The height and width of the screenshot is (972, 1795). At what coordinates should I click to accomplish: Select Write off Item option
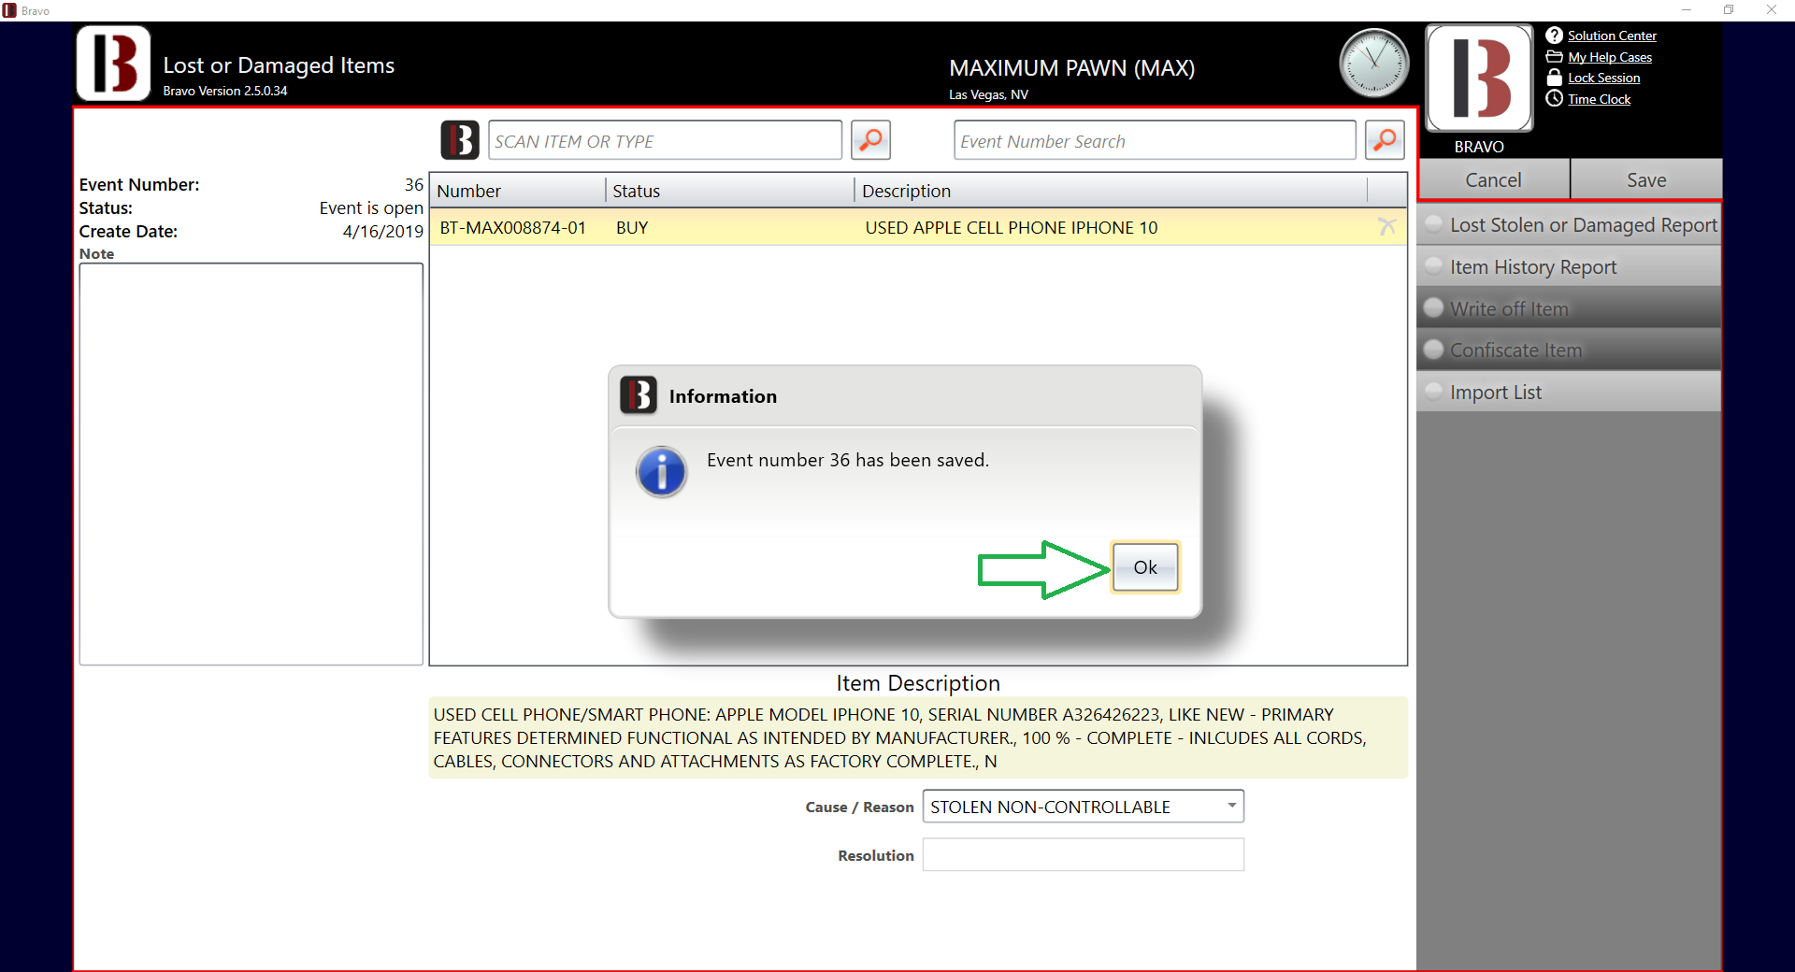1570,308
